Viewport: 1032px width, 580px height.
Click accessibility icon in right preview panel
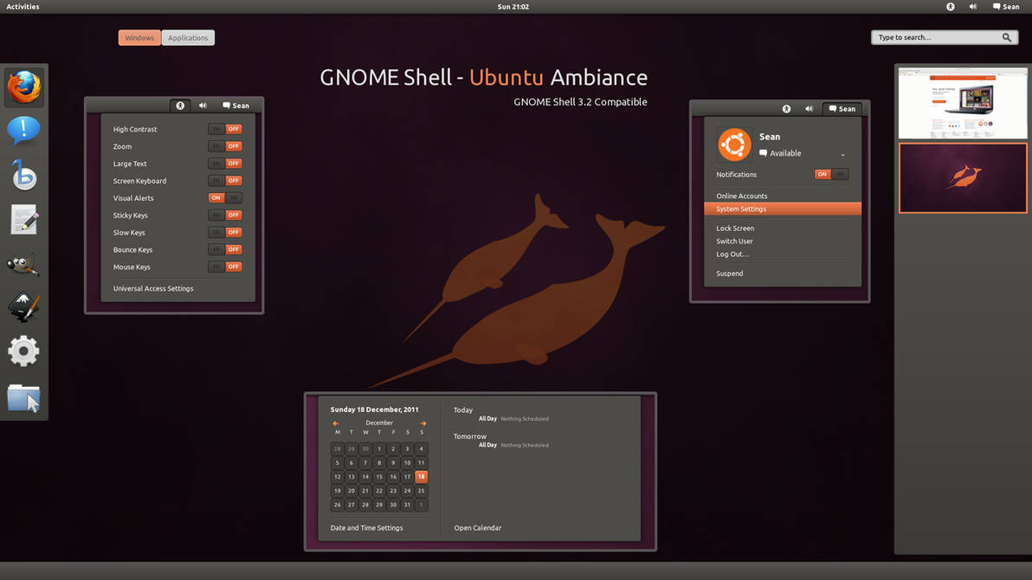786,108
